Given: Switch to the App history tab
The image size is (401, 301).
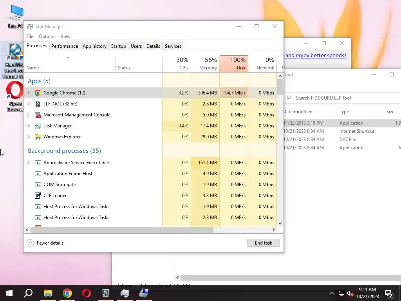Looking at the screenshot, I should click(x=94, y=46).
